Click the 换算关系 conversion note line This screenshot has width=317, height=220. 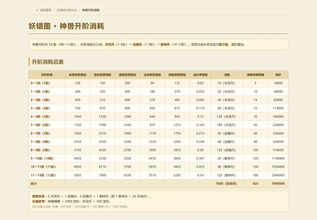92,196
